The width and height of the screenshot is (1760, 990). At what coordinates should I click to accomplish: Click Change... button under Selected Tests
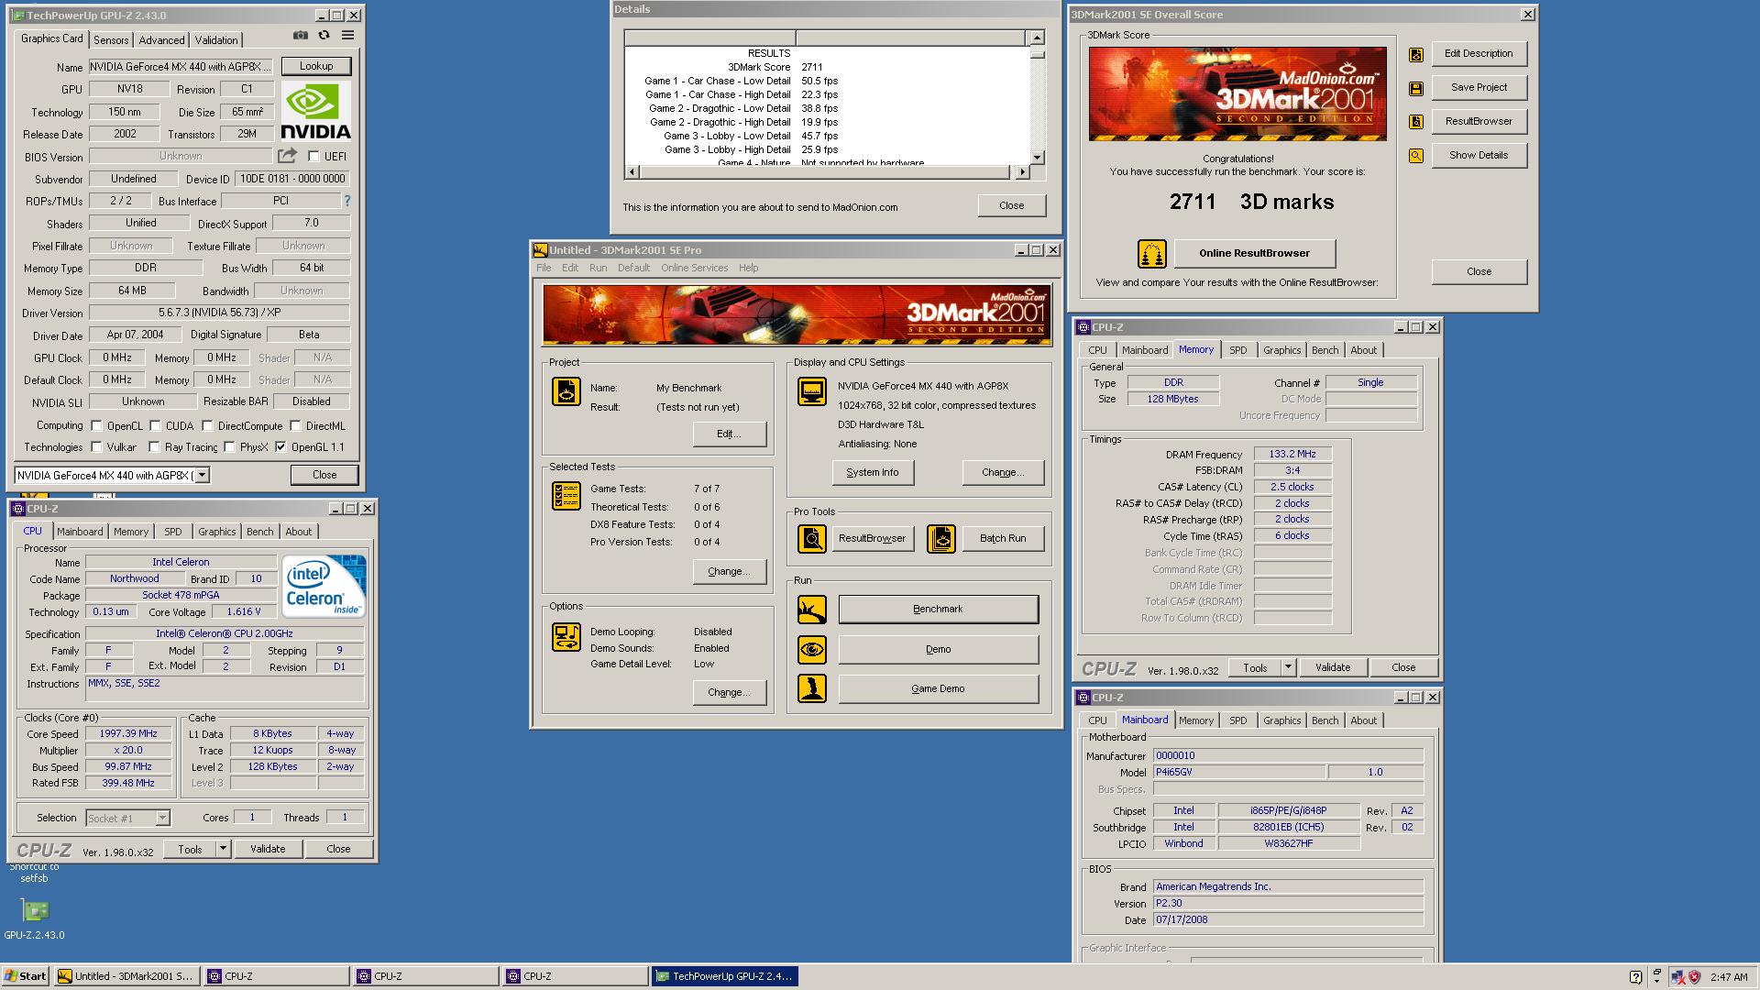coord(729,571)
